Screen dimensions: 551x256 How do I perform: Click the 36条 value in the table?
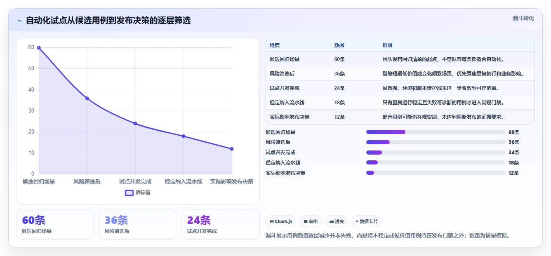339,74
